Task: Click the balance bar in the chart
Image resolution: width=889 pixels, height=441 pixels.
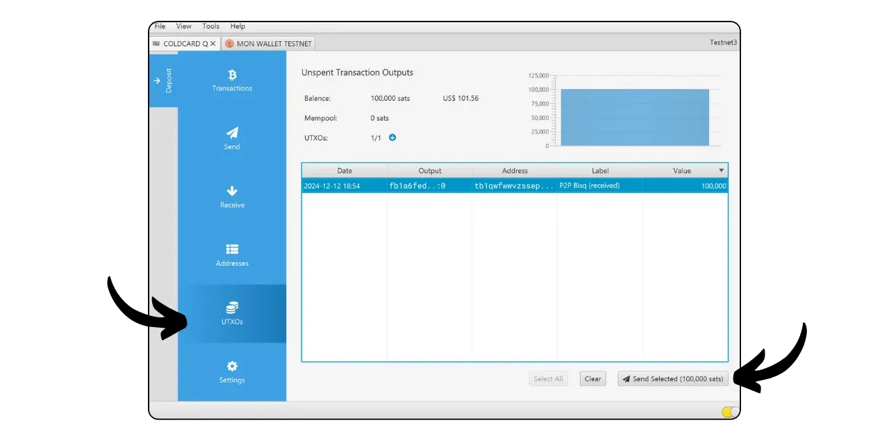Action: pos(634,117)
